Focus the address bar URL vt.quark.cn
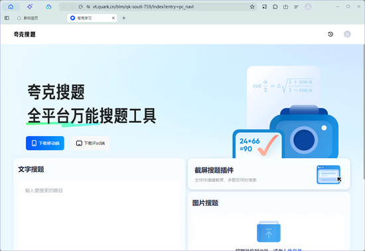This screenshot has height=251, width=365. (x=143, y=7)
